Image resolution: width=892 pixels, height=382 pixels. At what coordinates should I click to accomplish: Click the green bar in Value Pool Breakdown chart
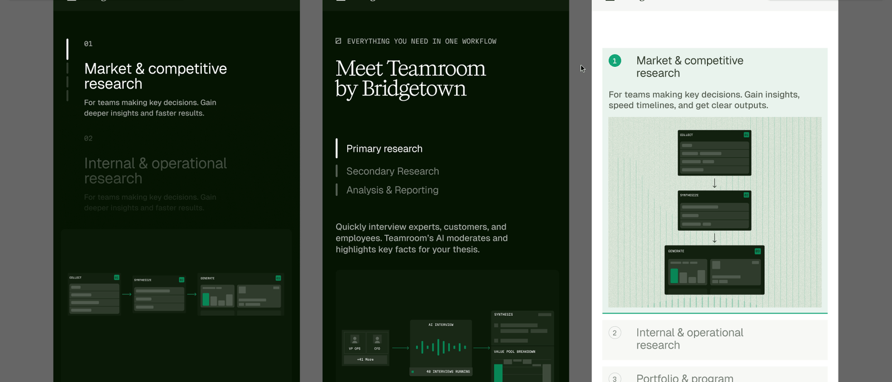[498, 373]
